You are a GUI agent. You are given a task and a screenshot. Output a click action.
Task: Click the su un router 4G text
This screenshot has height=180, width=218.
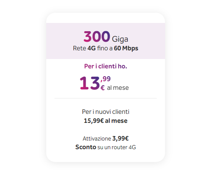(x=117, y=147)
